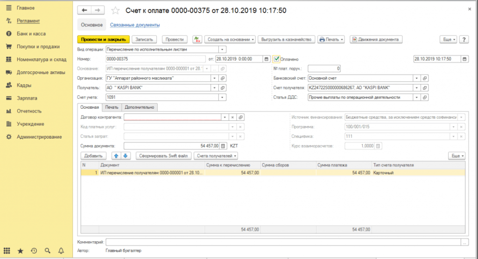
Task: Click the calculator icon in Сумма документа
Action: pyautogui.click(x=223, y=146)
